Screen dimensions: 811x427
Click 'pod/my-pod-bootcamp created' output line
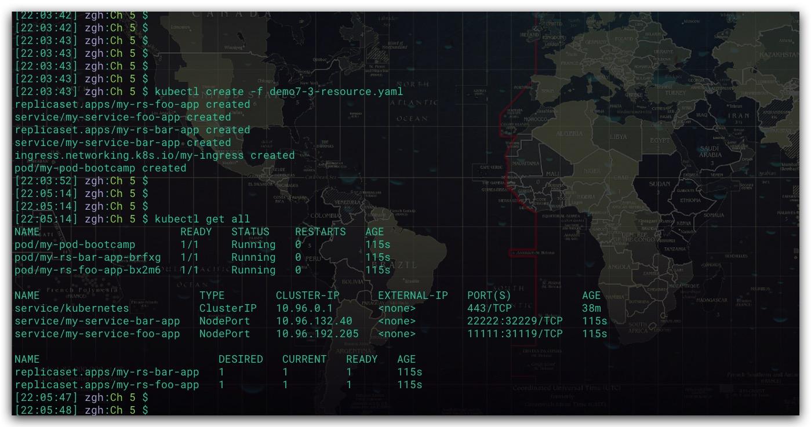click(x=100, y=168)
